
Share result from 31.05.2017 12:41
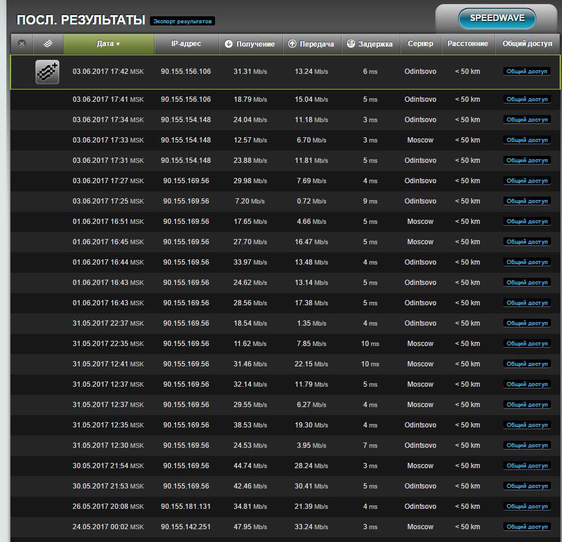(527, 364)
